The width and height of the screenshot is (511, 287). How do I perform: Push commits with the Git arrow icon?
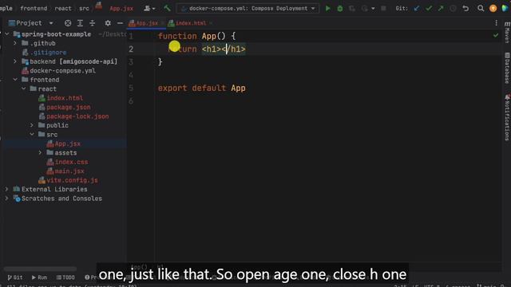tap(441, 9)
